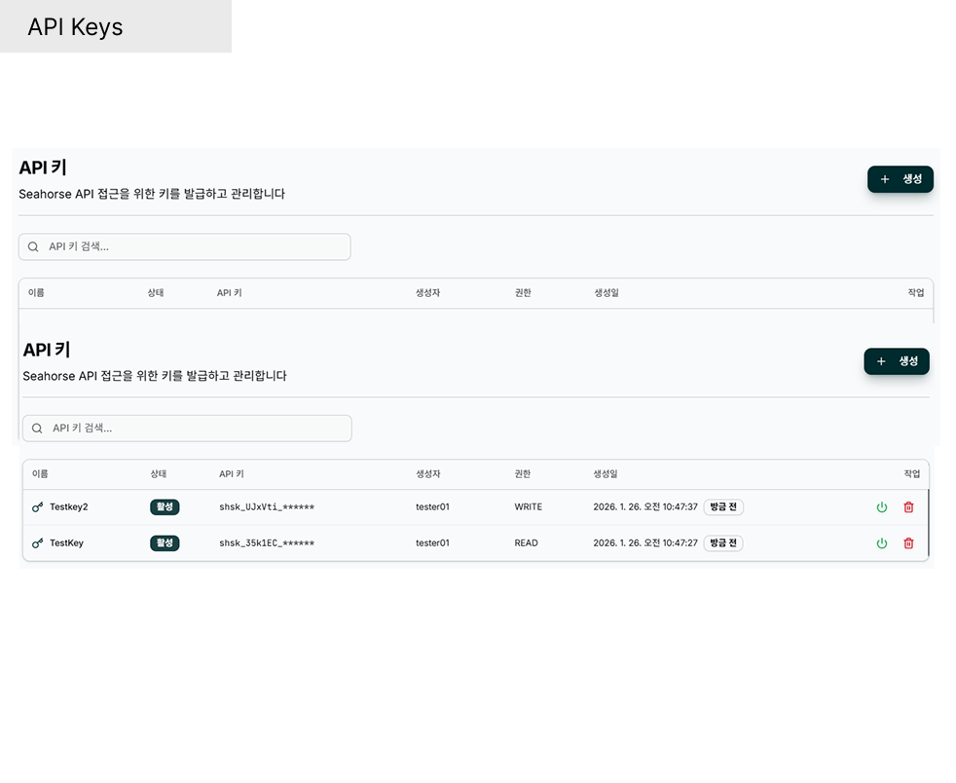
Task: Click the 활성 badge in TestKey row
Action: pos(165,543)
